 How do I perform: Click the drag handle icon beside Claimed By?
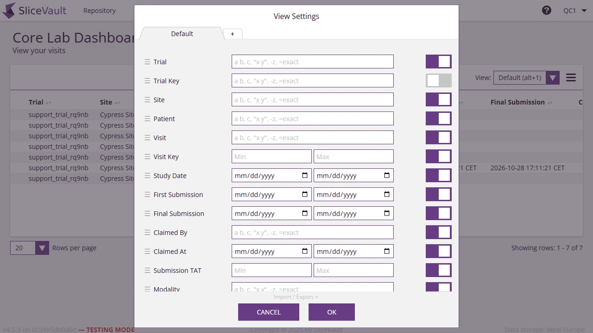point(147,232)
